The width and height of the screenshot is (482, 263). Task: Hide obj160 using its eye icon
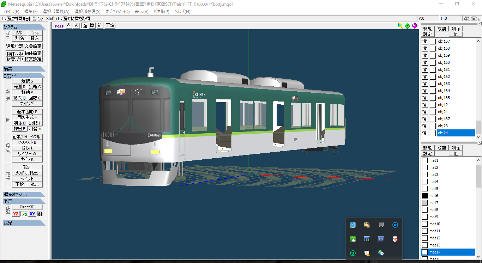point(425,62)
